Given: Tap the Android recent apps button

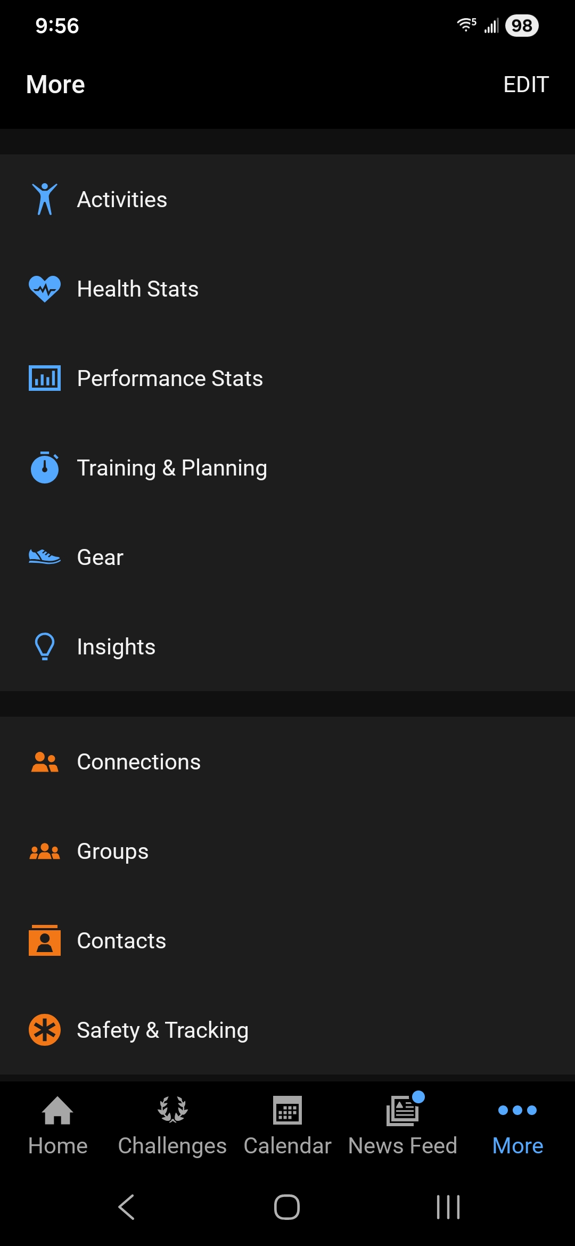Looking at the screenshot, I should tap(448, 1207).
